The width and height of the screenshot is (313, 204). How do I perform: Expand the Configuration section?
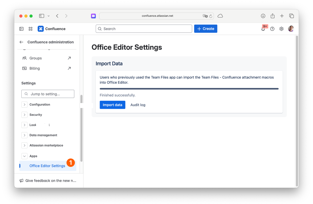click(25, 105)
